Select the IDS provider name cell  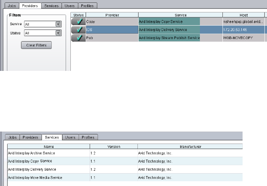[112, 30]
